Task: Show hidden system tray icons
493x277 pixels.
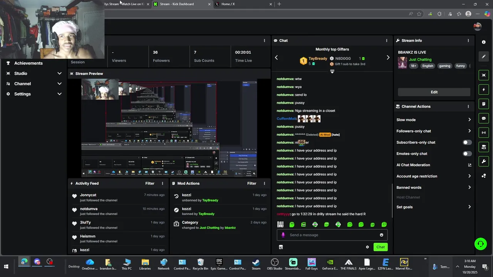Action: 458,267
